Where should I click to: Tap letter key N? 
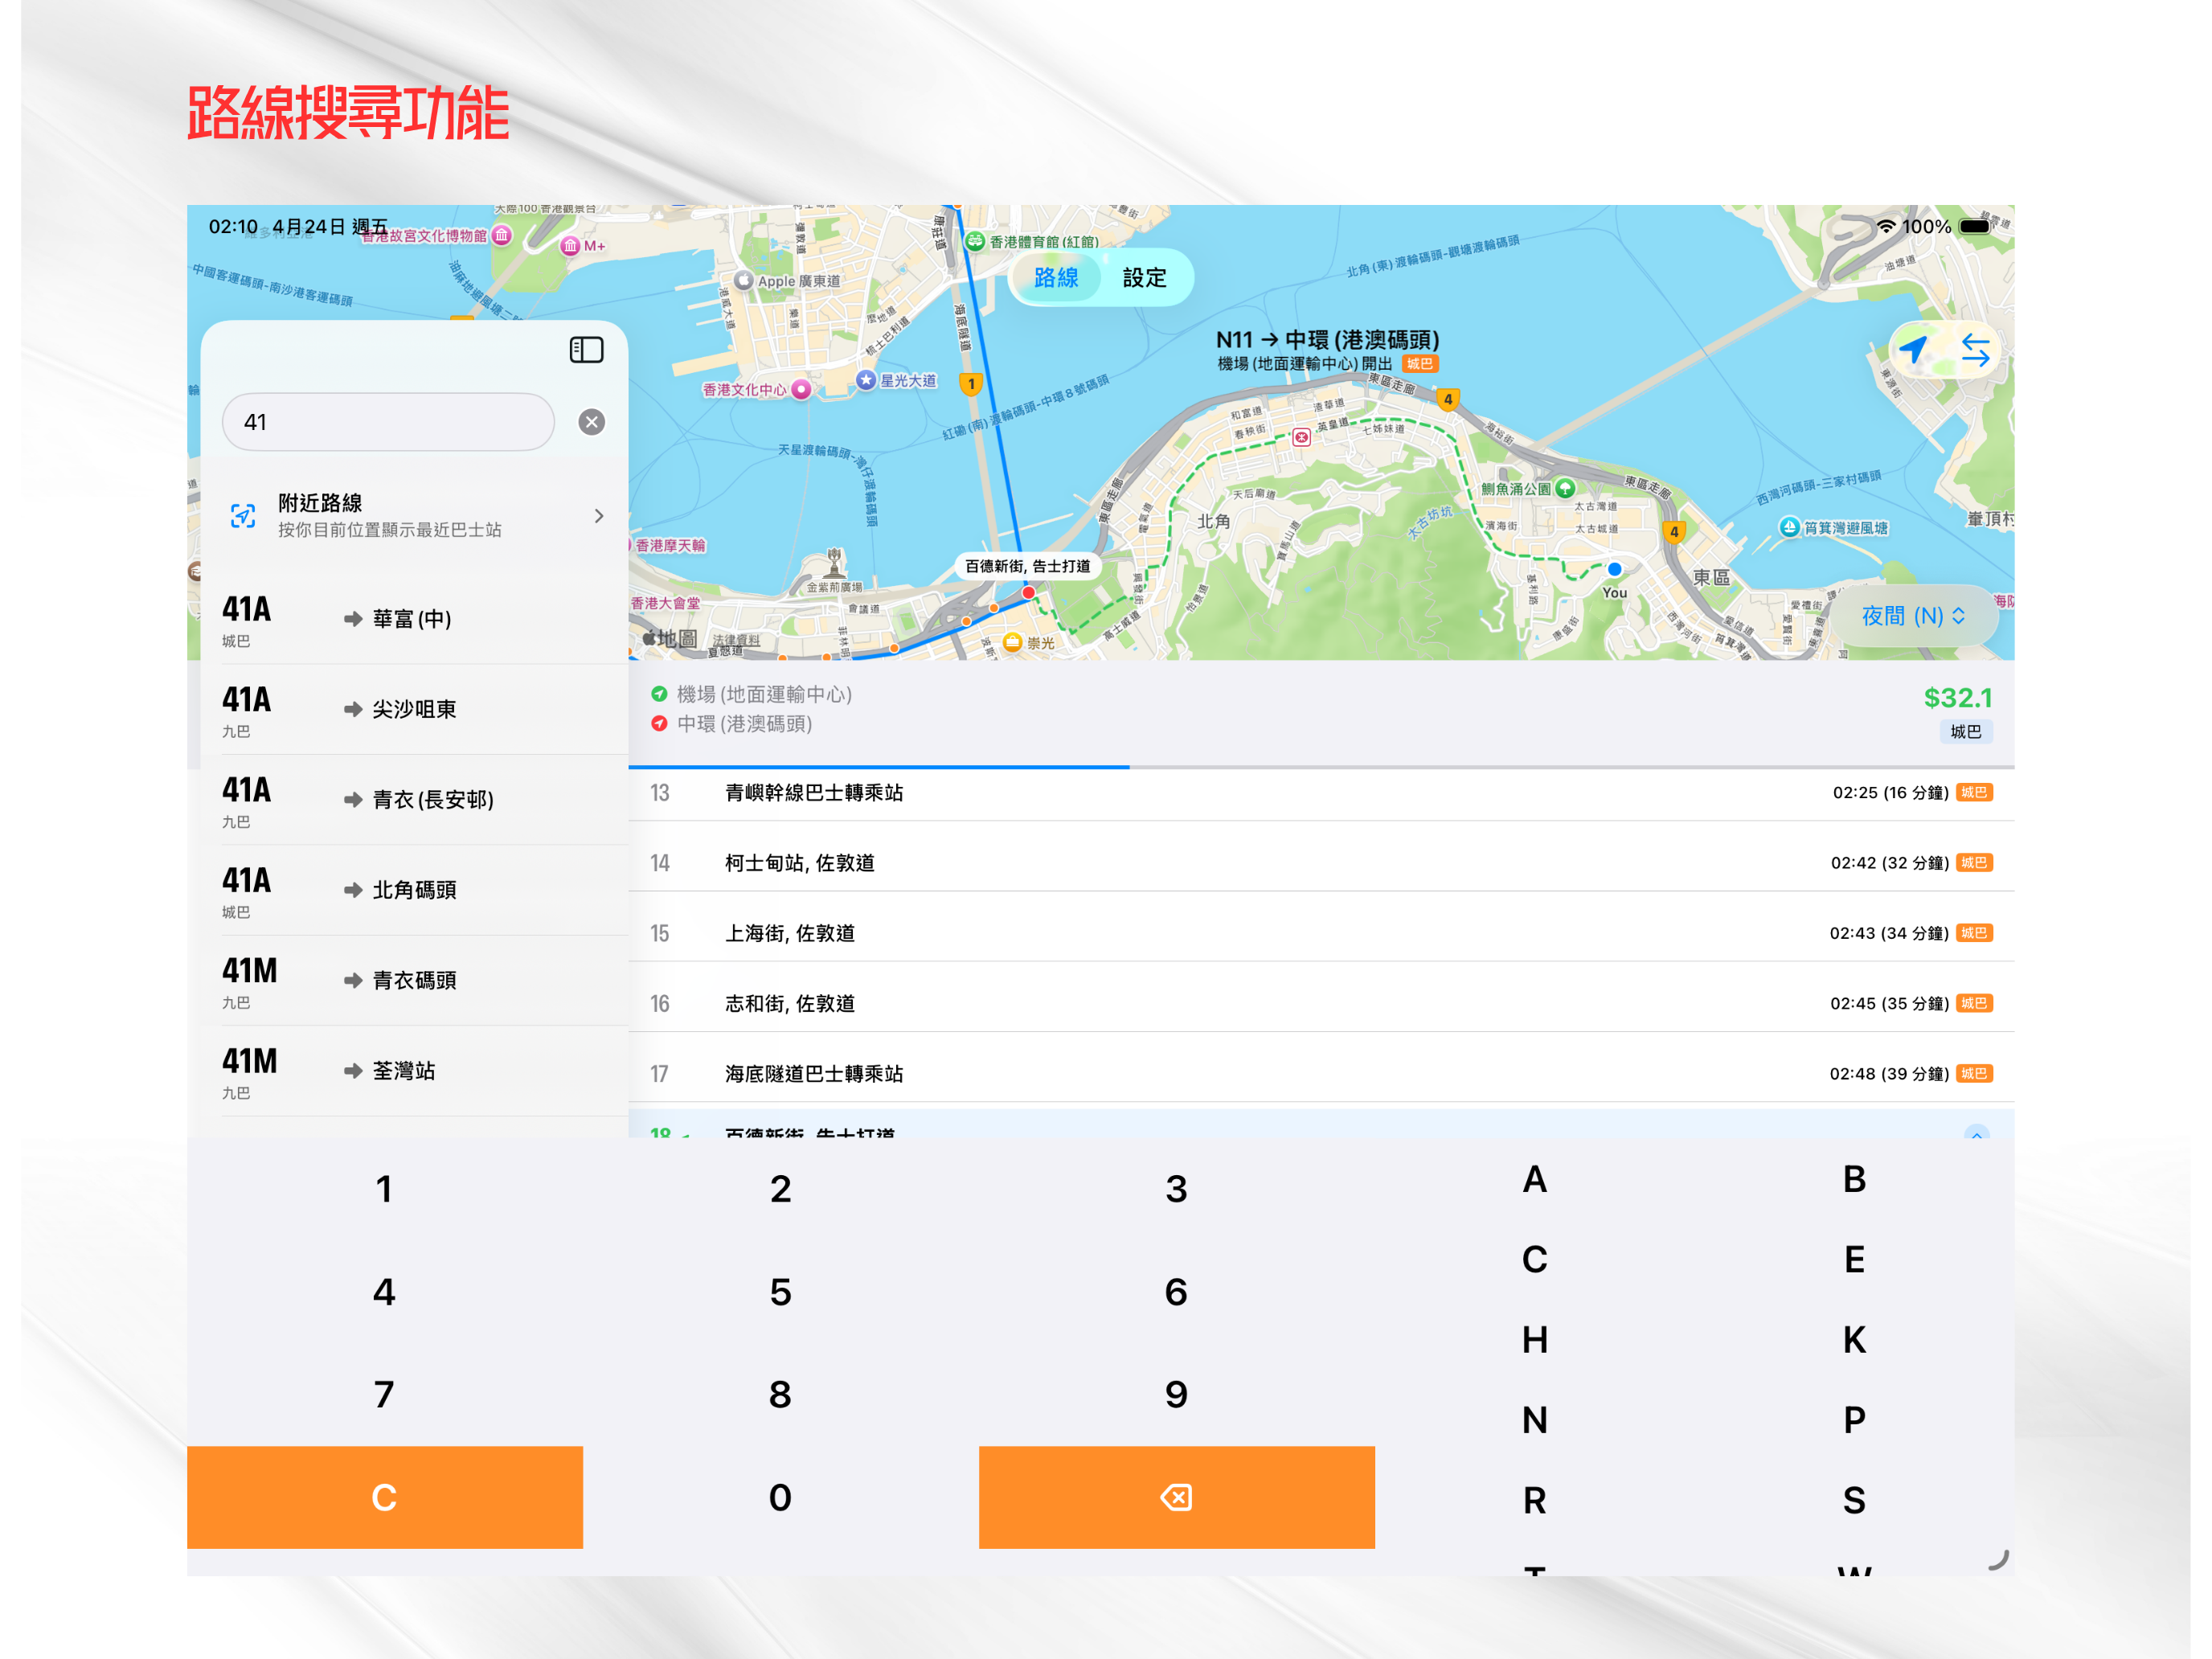click(1535, 1420)
